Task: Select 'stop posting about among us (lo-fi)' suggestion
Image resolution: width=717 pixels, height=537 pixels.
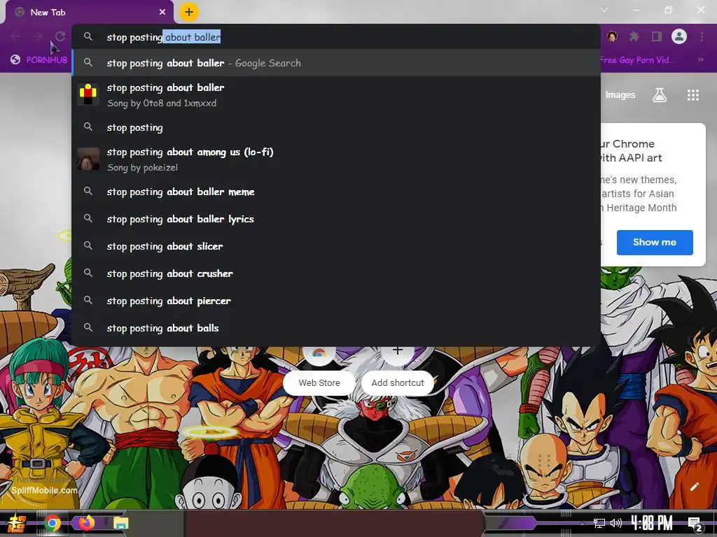Action: coord(336,159)
